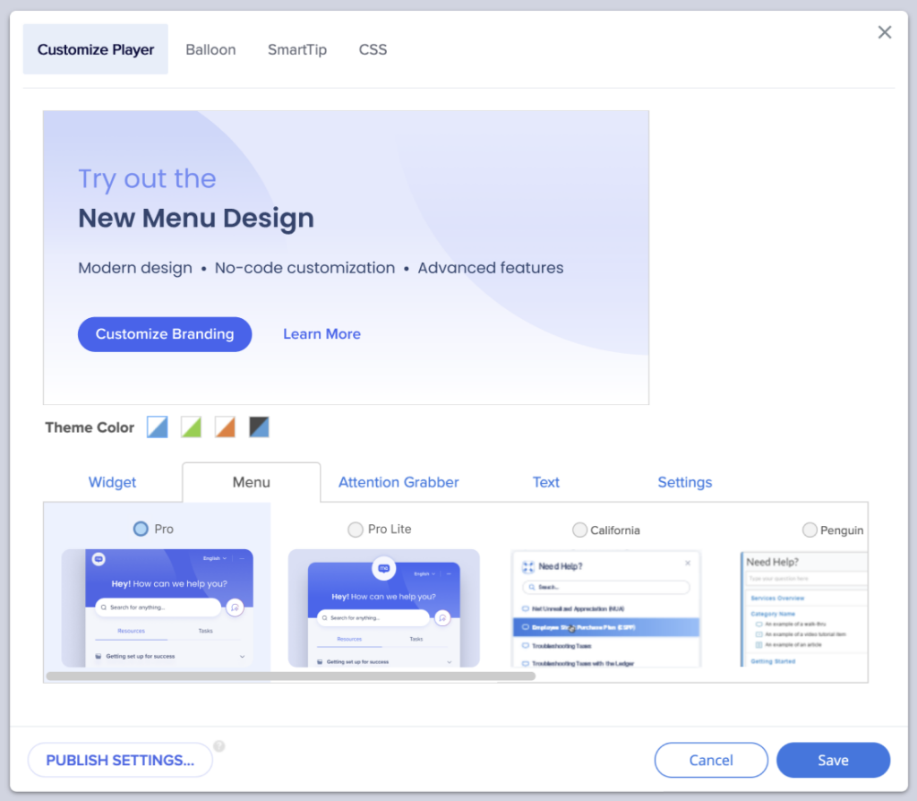Screen dimensions: 917x801
Task: Select the dark gray theme color
Action: pyautogui.click(x=259, y=427)
